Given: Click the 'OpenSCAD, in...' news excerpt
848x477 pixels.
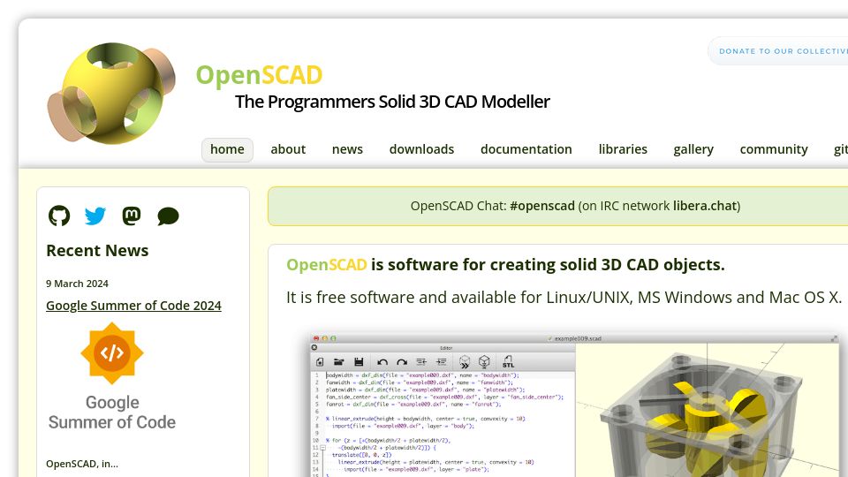Looking at the screenshot, I should coord(82,464).
